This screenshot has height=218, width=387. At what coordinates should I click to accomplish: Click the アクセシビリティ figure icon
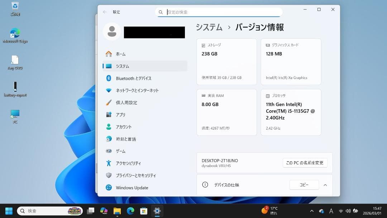(109, 163)
